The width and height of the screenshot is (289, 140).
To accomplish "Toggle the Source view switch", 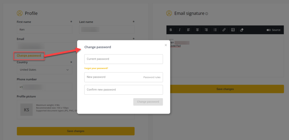I will 268,30.
